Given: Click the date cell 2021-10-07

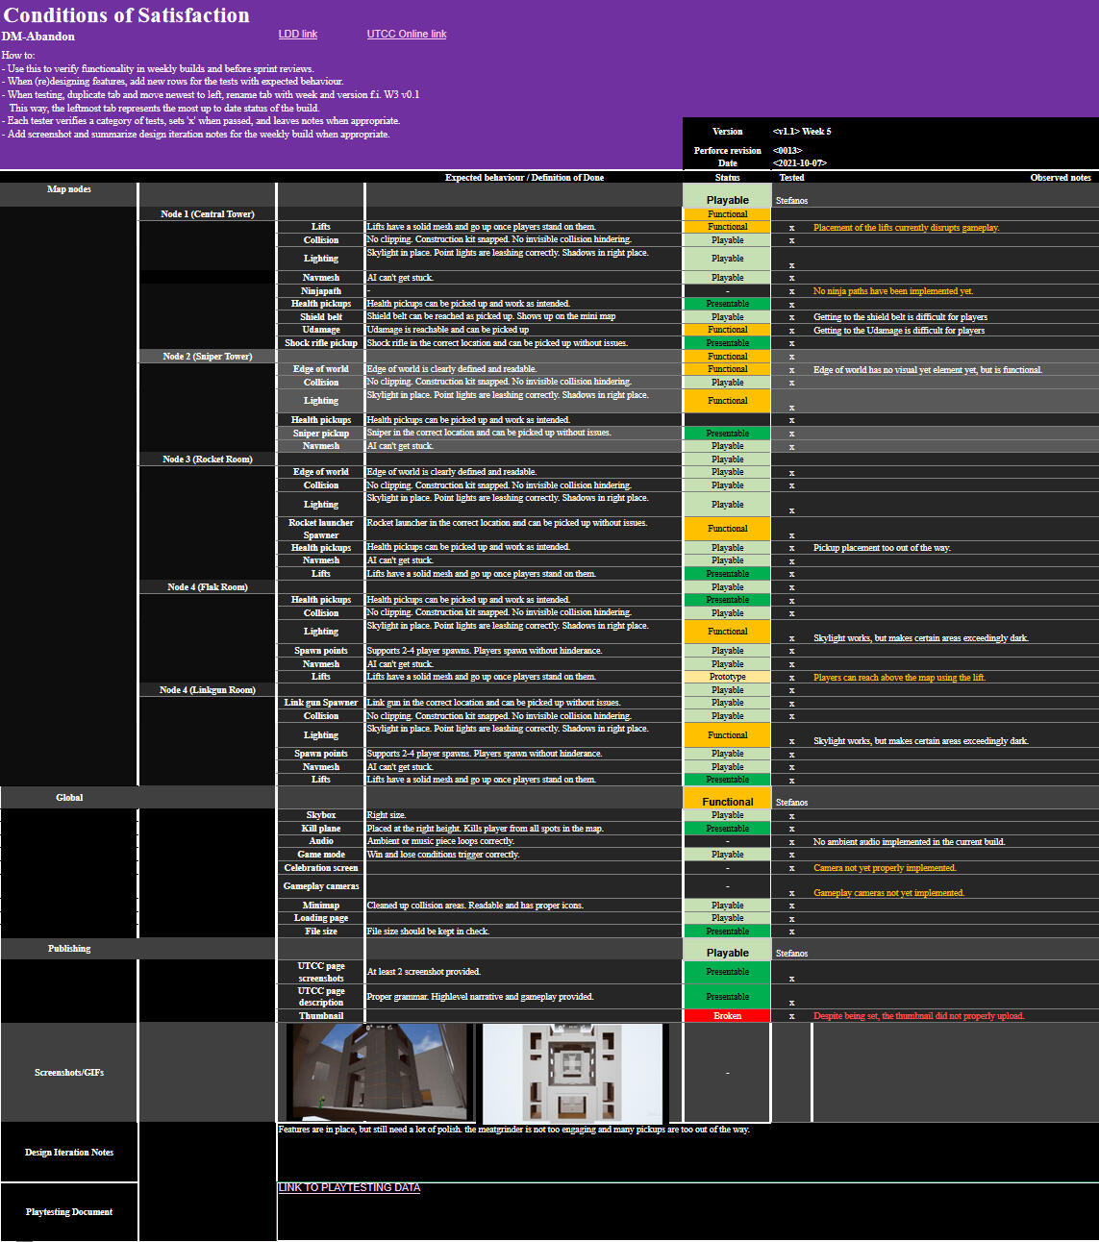Looking at the screenshot, I should pyautogui.click(x=799, y=163).
